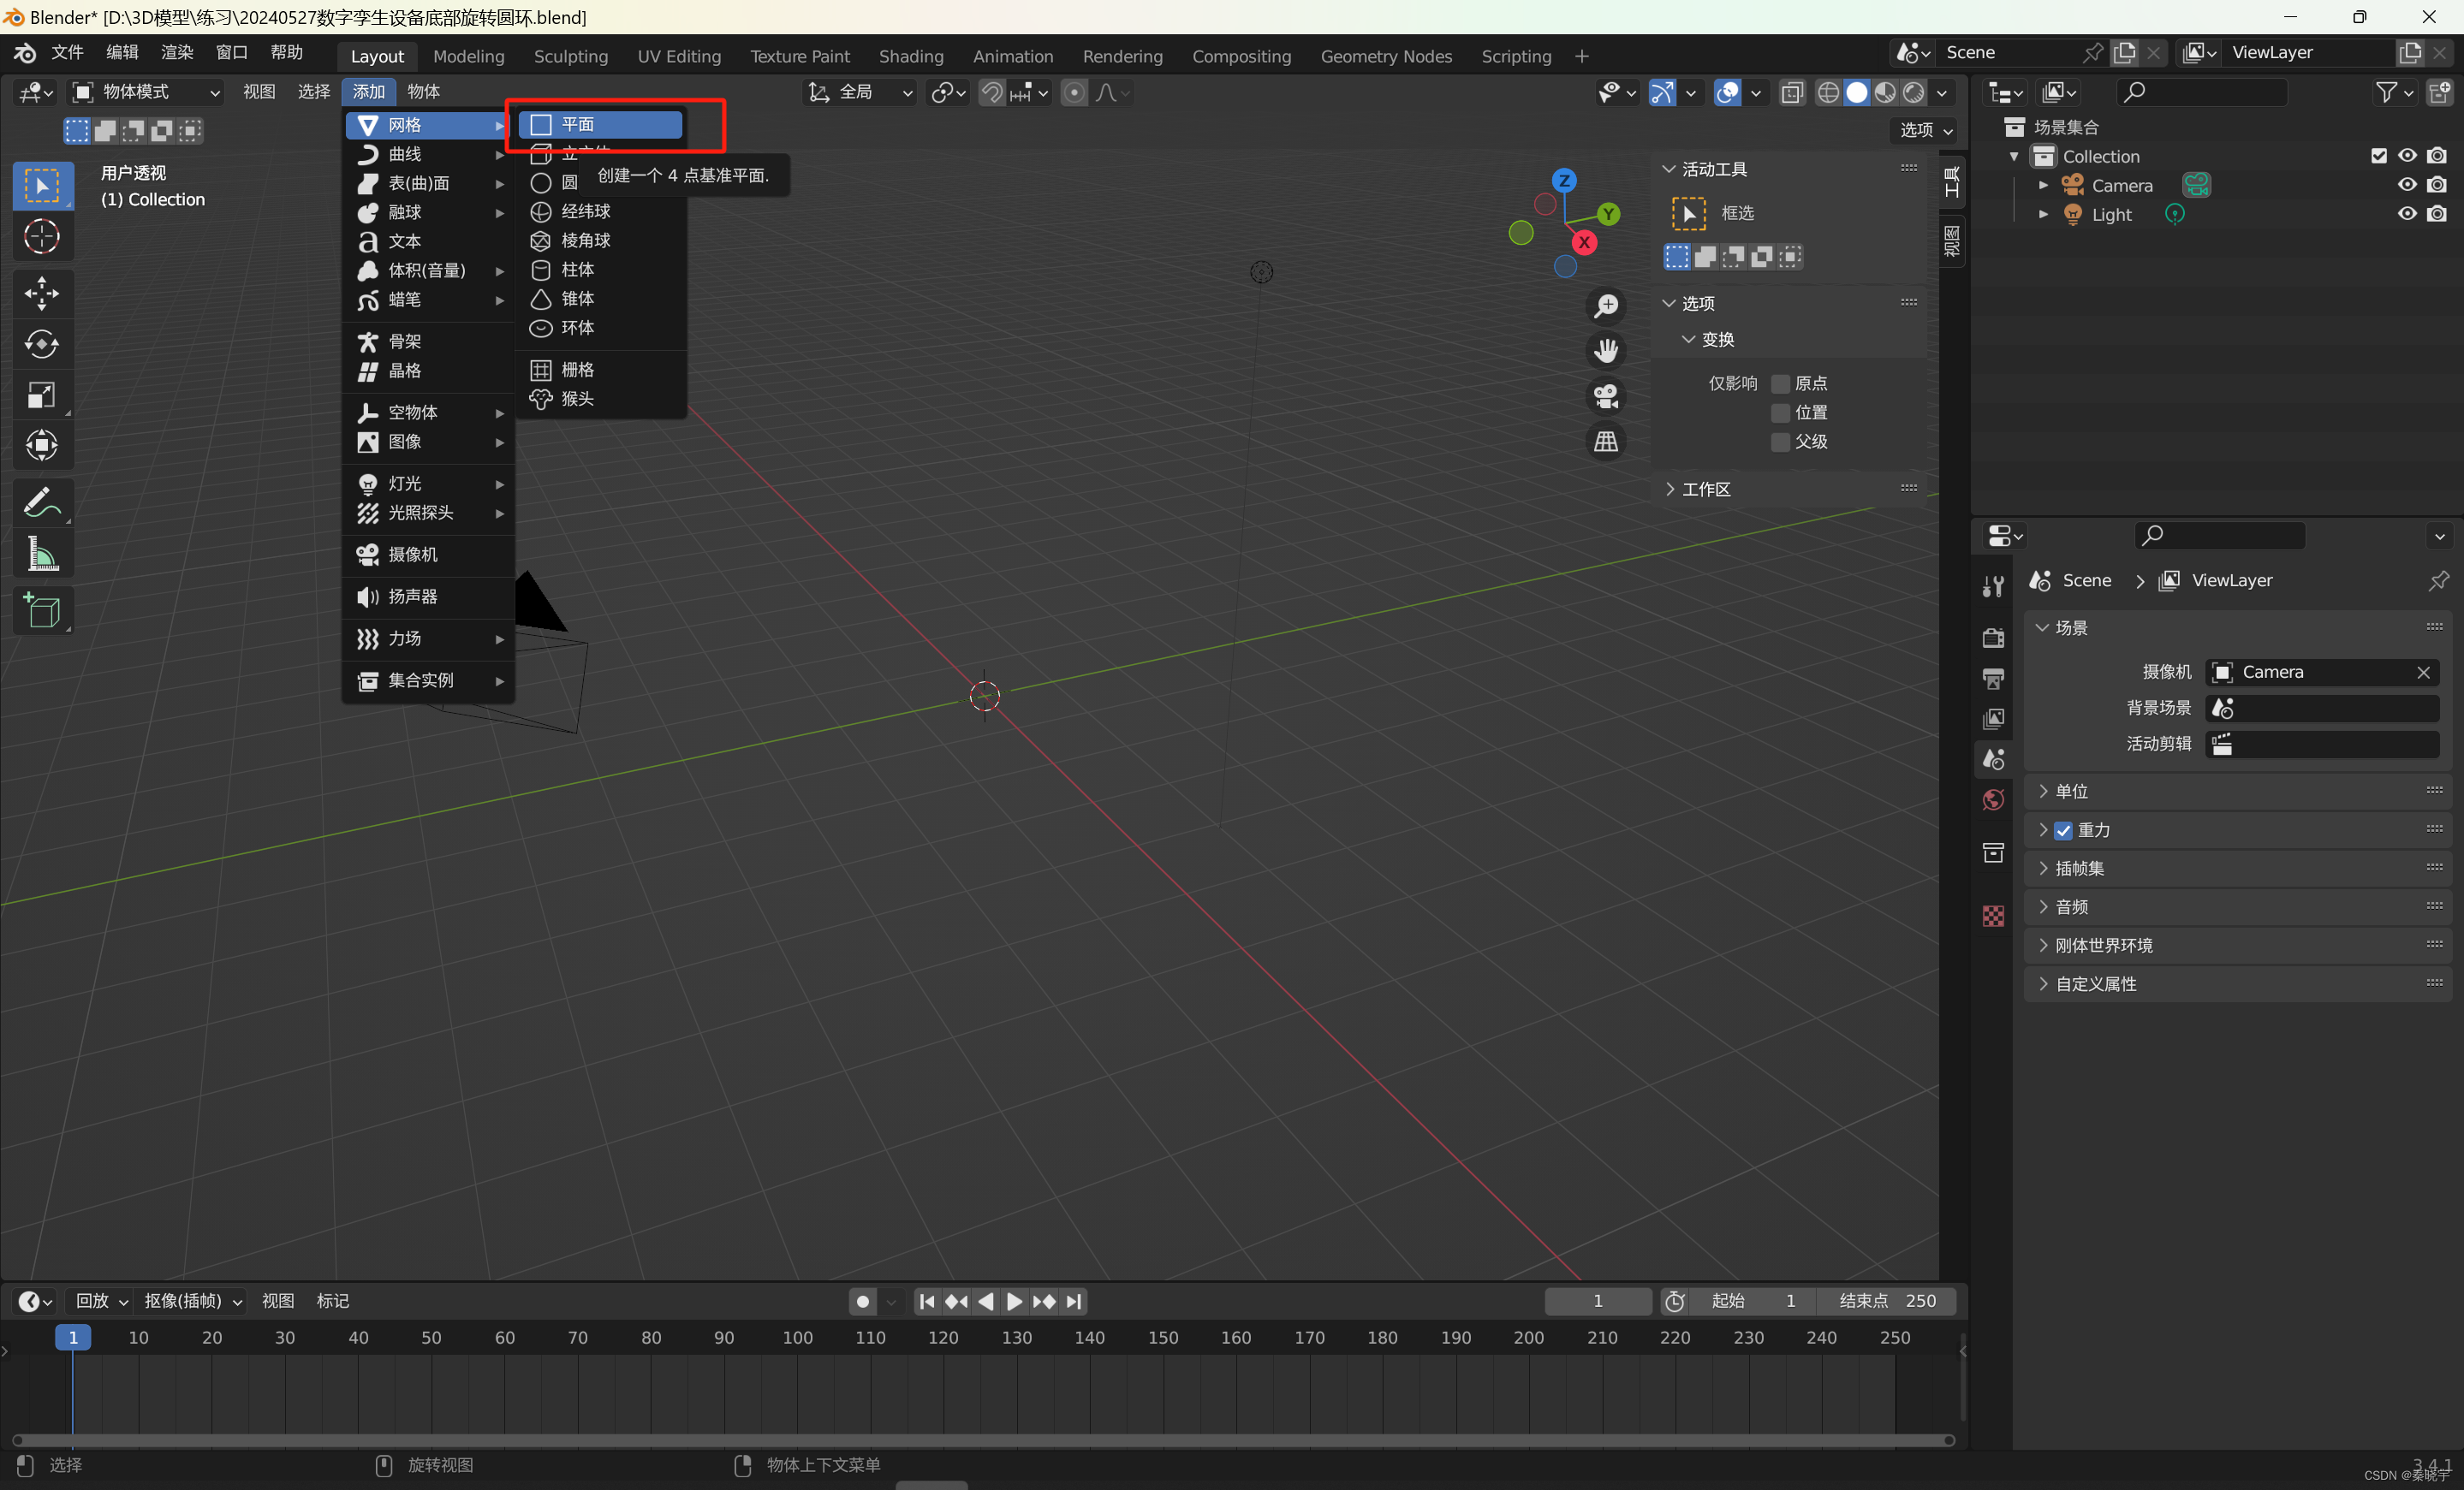Toggle camera view with camera icon
This screenshot has height=1490, width=2464.
point(1606,395)
